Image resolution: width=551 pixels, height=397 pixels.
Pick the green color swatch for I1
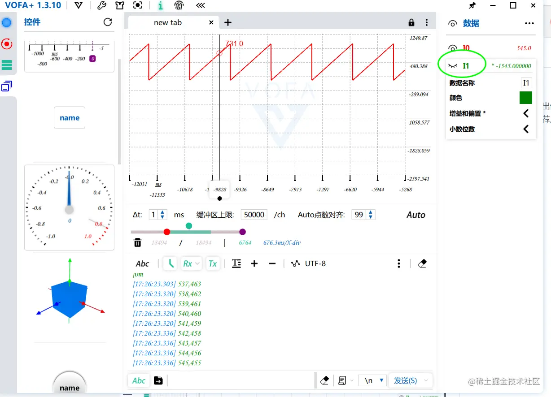click(525, 98)
